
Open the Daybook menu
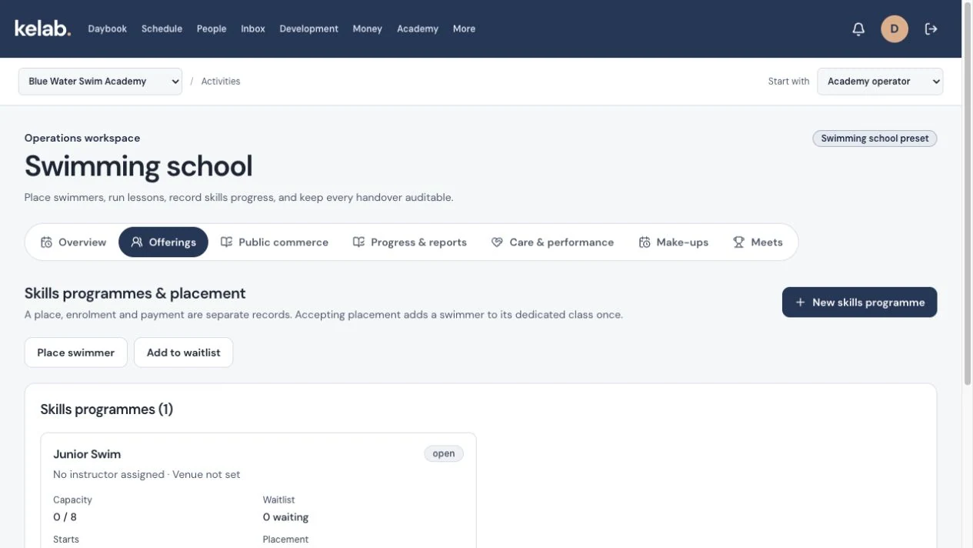107,29
